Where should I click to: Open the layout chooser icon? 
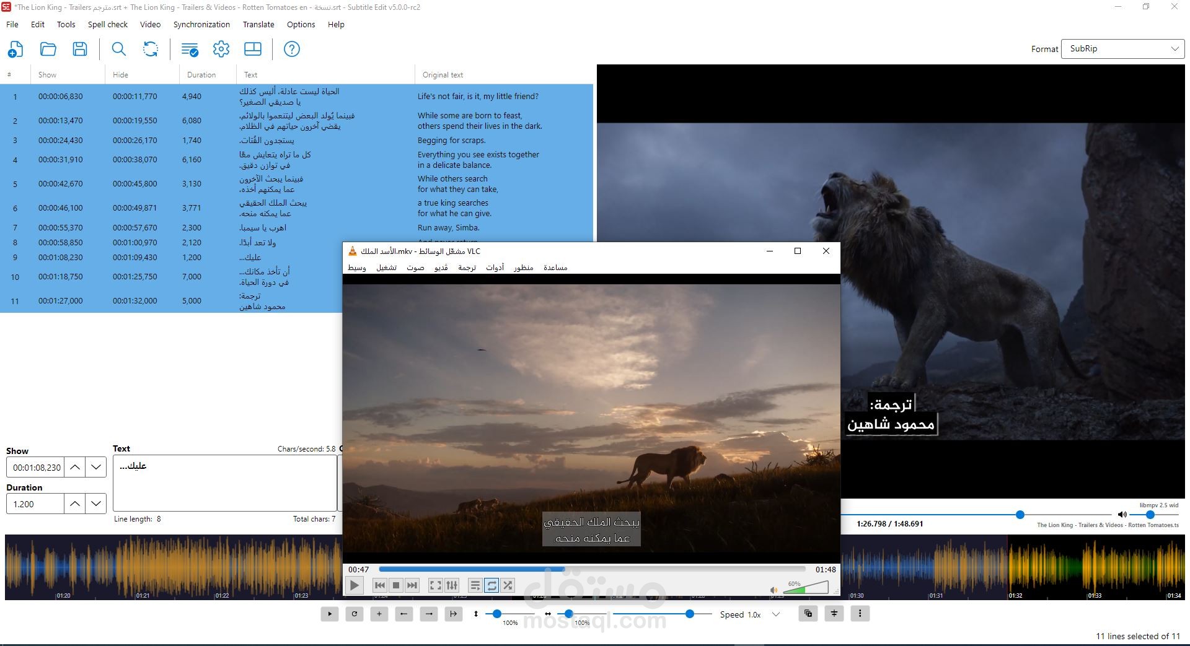(253, 49)
